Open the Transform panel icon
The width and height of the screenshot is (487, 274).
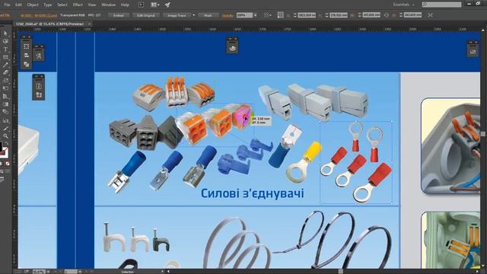click(27, 46)
